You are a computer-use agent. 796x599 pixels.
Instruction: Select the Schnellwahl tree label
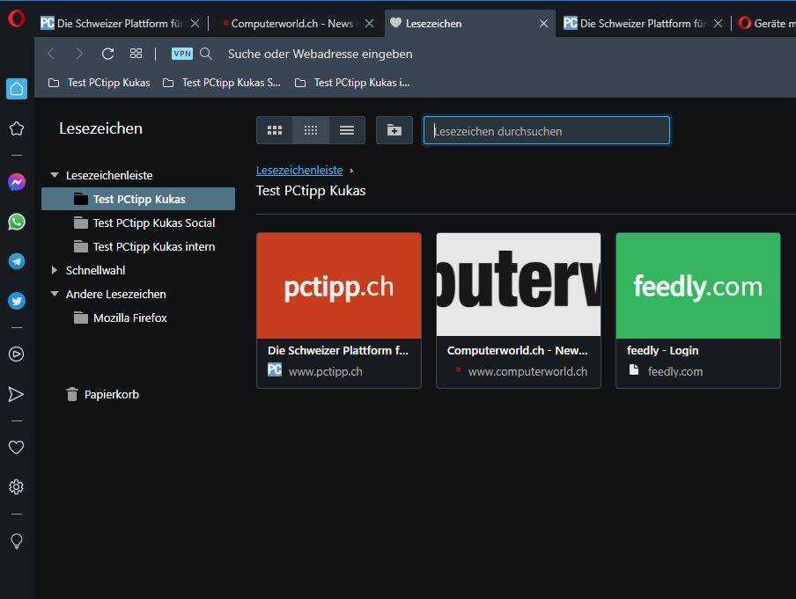(x=95, y=270)
